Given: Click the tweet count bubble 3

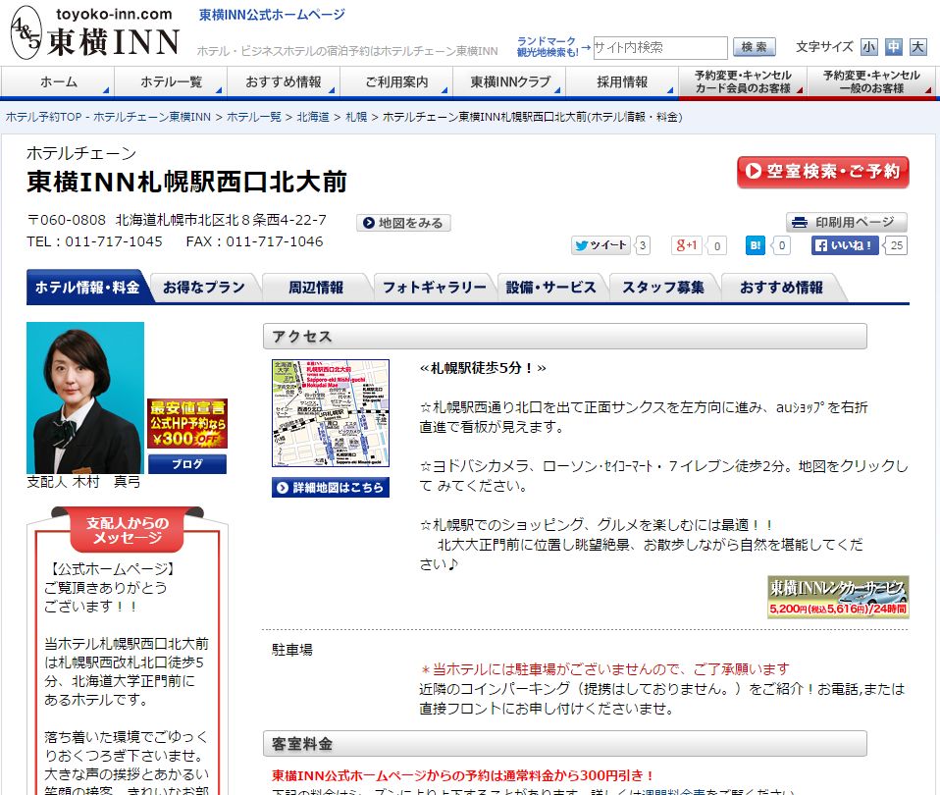Looking at the screenshot, I should tap(643, 245).
